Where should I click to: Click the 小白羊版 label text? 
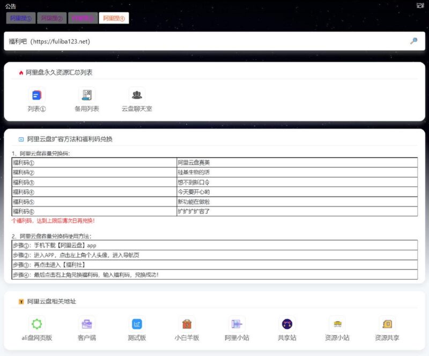click(x=187, y=338)
